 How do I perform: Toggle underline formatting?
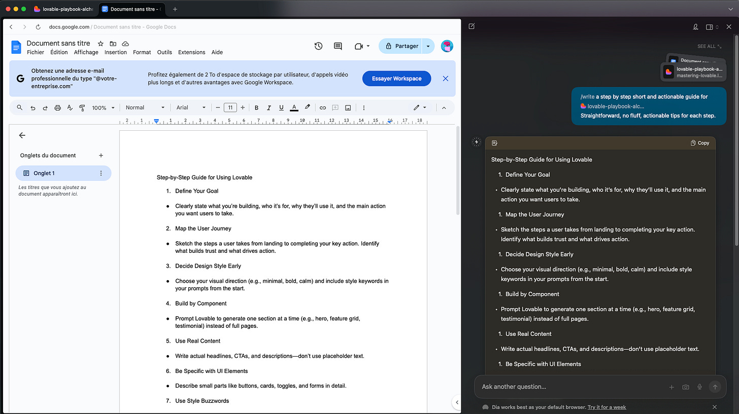pos(281,107)
